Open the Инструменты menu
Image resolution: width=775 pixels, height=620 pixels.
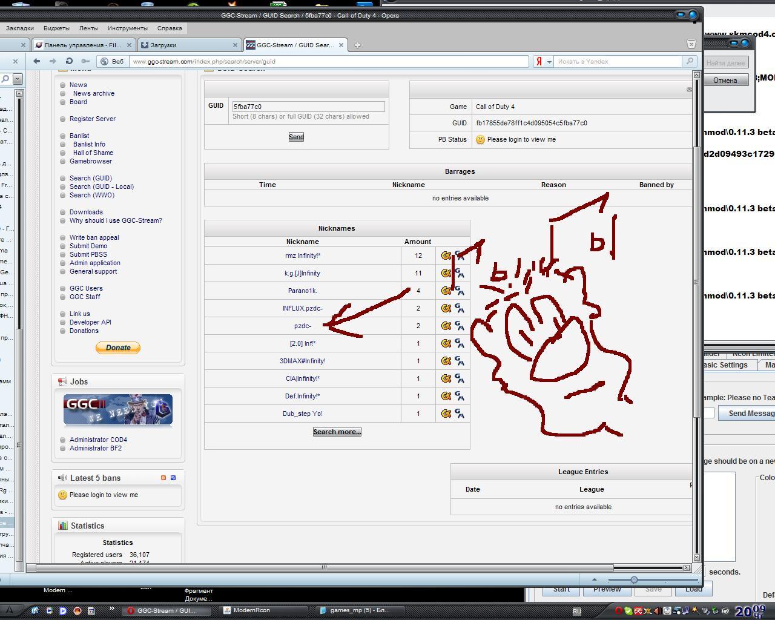127,28
